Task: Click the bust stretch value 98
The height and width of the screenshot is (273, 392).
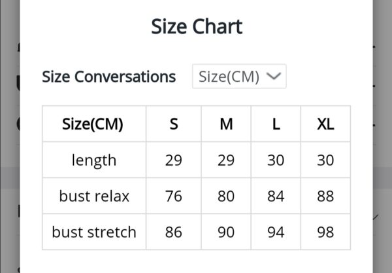Action: [x=325, y=232]
